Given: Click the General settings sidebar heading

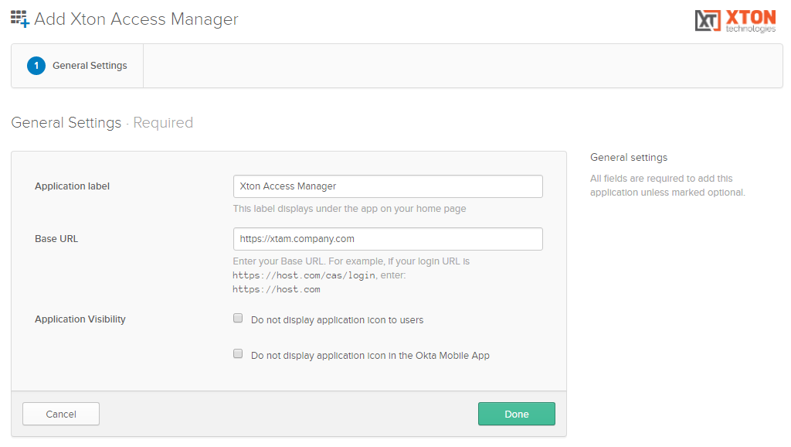Looking at the screenshot, I should pos(630,157).
